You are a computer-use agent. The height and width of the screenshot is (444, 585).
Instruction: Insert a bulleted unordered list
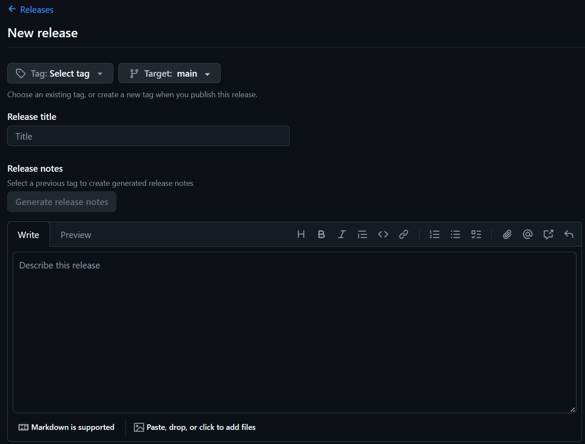pos(455,234)
